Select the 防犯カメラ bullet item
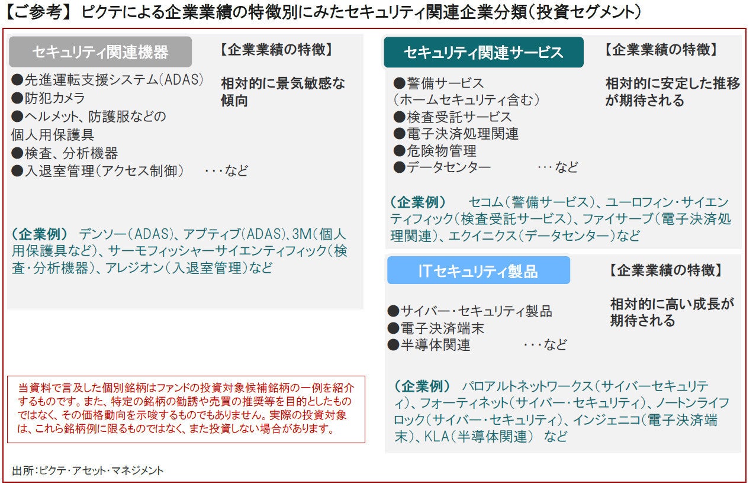 [x=48, y=98]
